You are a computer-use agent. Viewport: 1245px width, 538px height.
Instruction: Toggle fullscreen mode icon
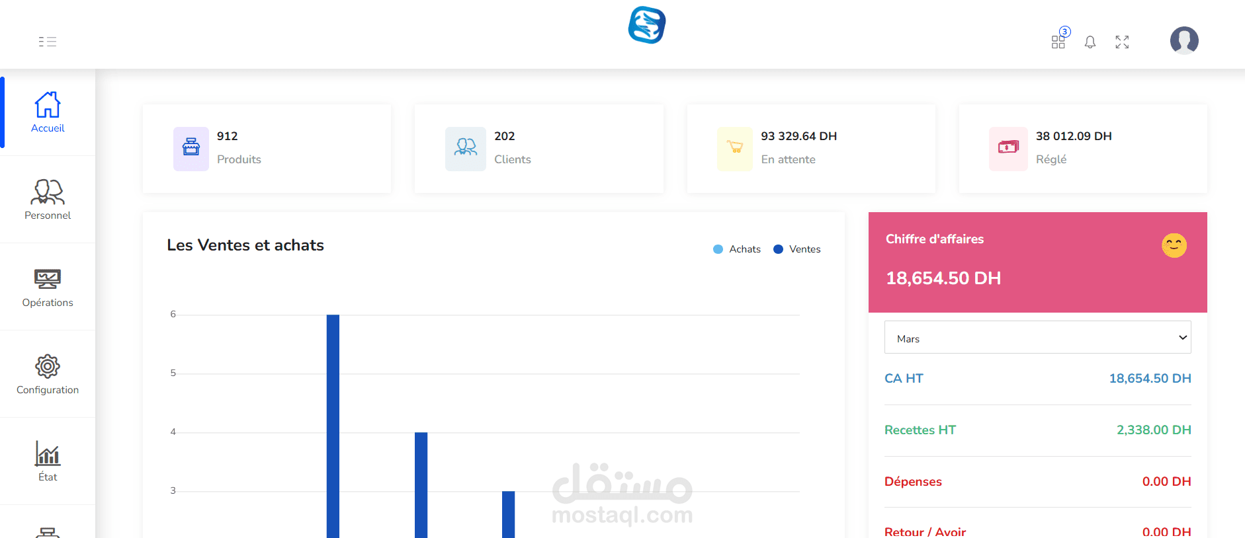tap(1122, 42)
